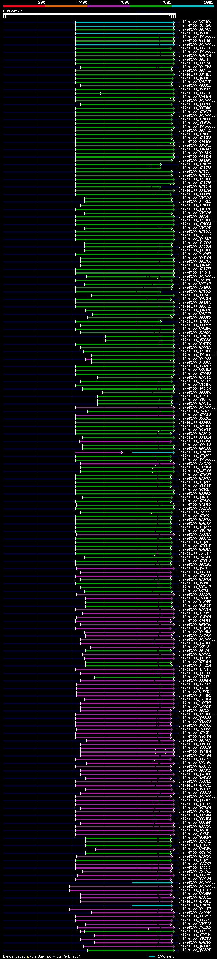Select the UniRef100_B9SJ20 label

click(x=194, y=388)
